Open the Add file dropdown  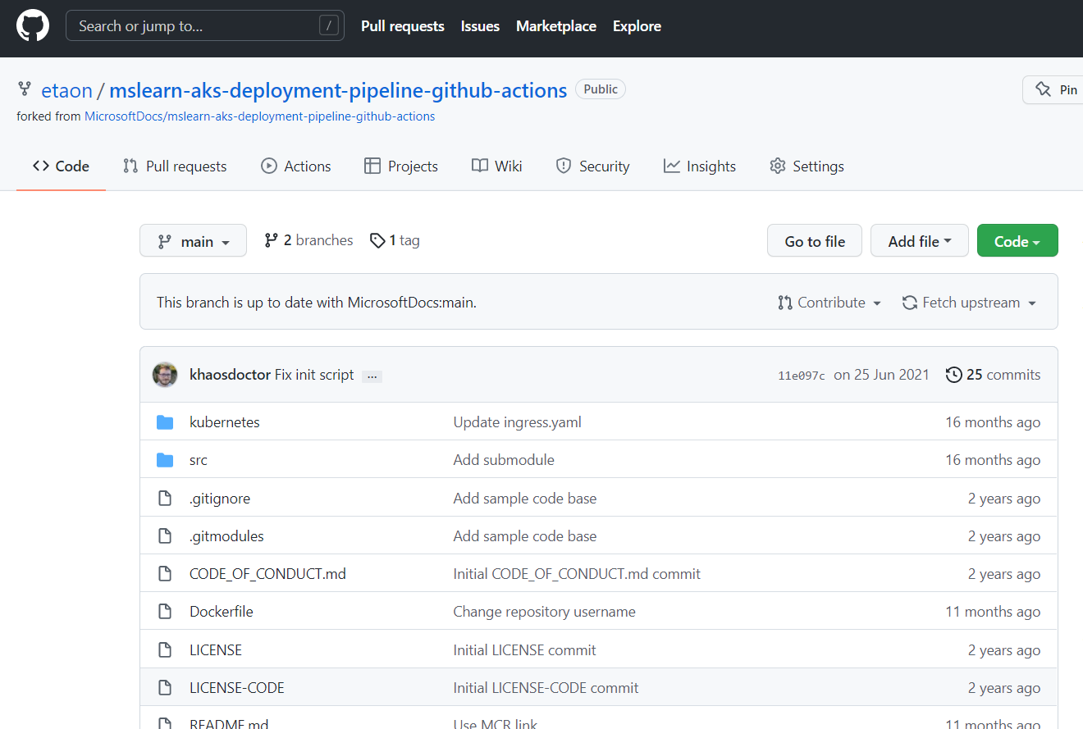point(920,241)
